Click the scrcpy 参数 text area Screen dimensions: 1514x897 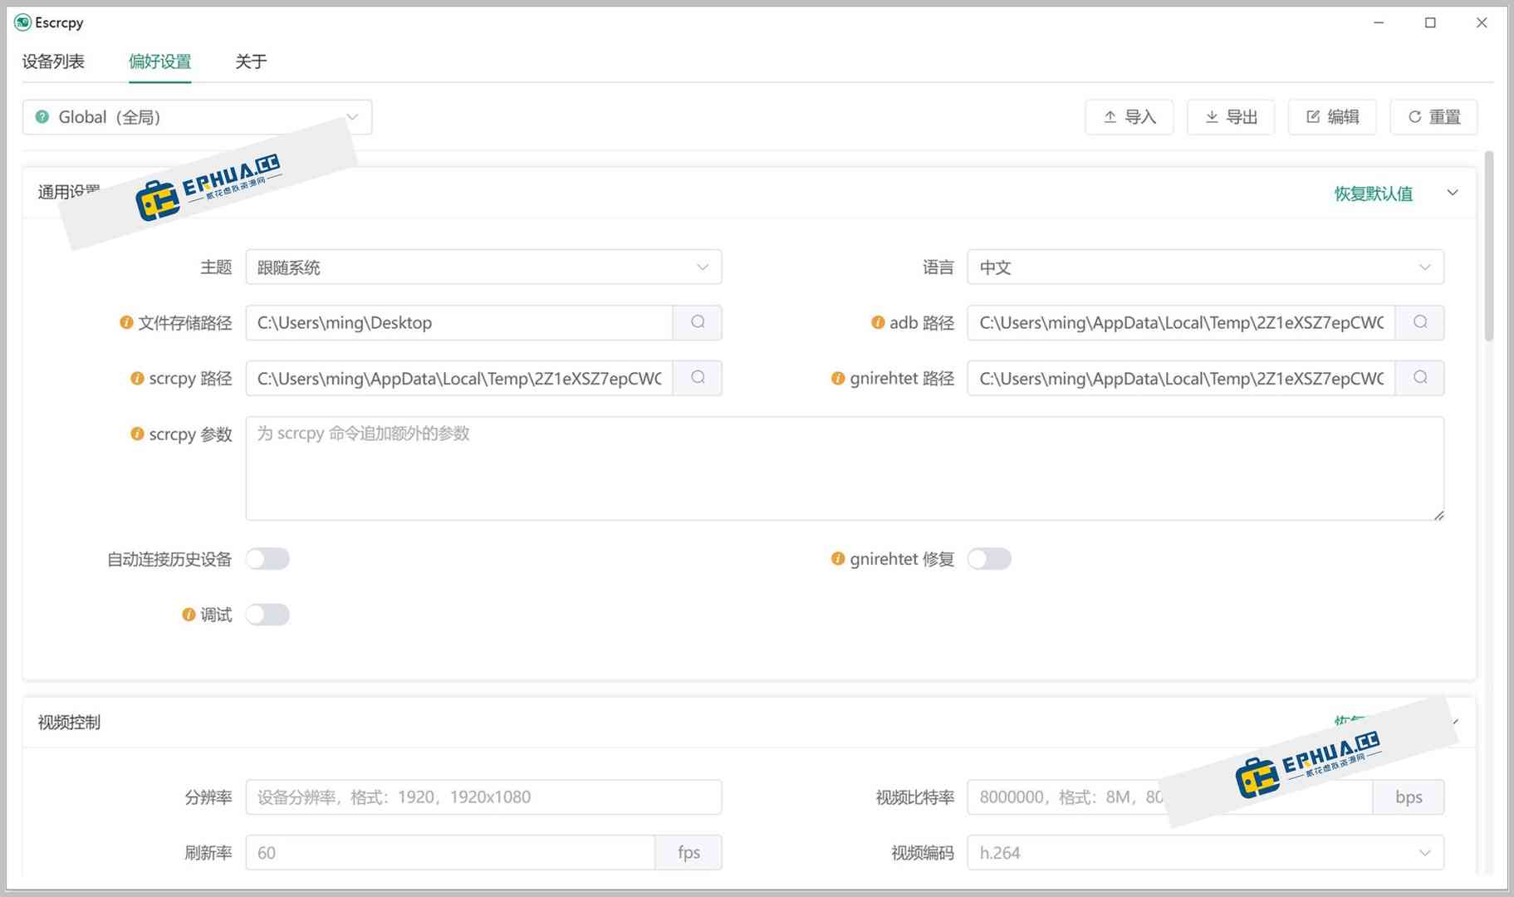845,469
